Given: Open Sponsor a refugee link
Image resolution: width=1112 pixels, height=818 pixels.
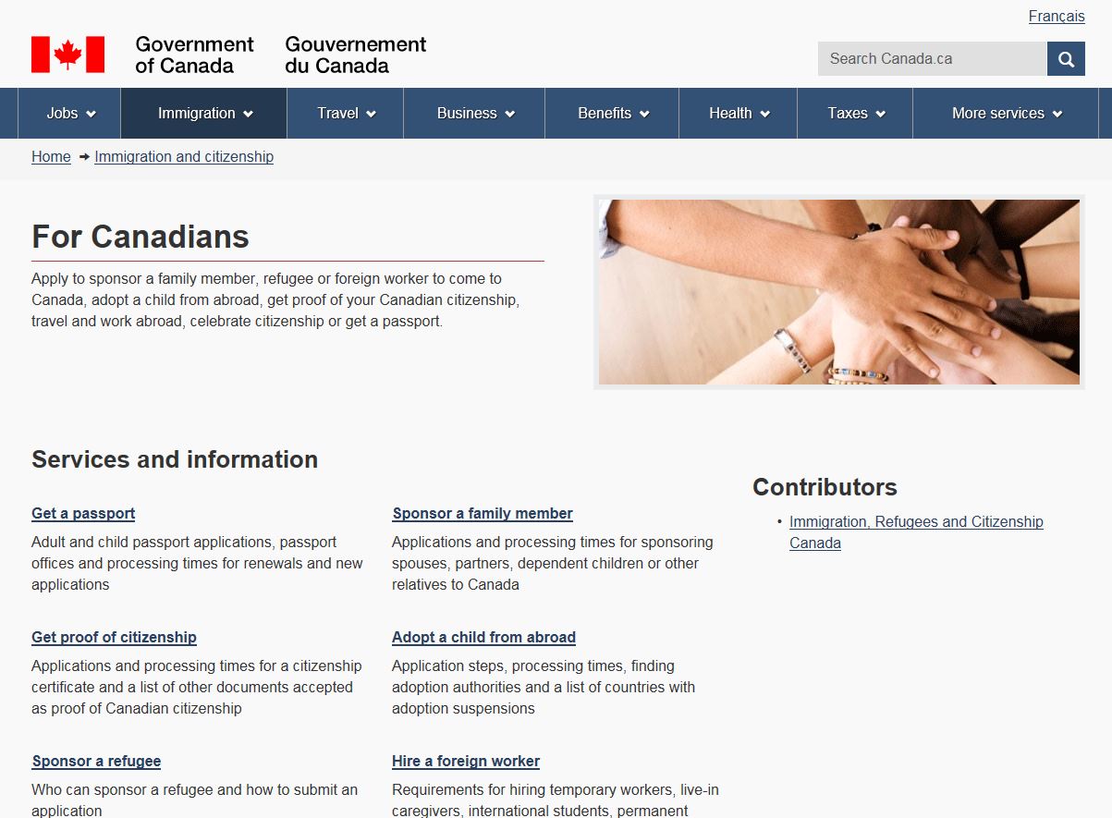Looking at the screenshot, I should (x=96, y=762).
